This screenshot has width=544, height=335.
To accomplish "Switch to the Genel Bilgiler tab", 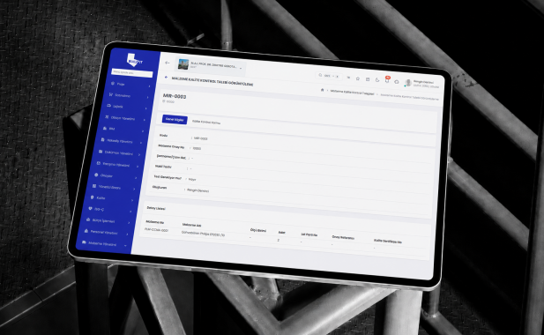I will (175, 119).
